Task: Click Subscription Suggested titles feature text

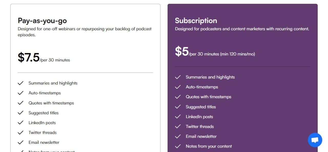Action: click(x=201, y=107)
